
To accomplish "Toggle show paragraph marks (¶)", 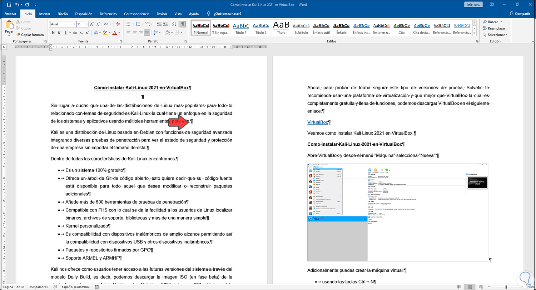I will click(x=183, y=24).
